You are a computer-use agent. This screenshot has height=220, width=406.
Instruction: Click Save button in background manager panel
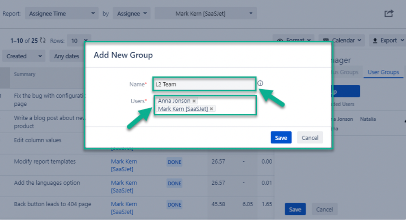coord(295,209)
